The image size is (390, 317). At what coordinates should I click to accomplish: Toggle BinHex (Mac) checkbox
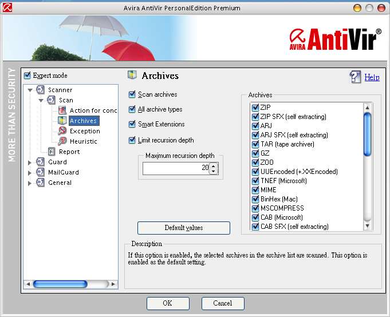(255, 199)
